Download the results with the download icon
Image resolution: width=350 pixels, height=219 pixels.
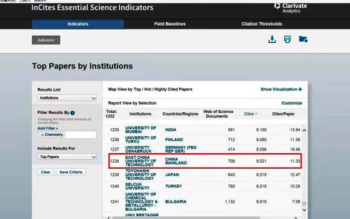pyautogui.click(x=272, y=39)
